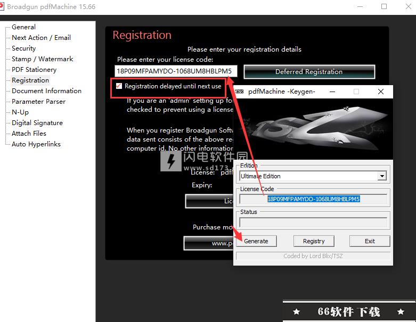Close the pdfMachine Keygen window
The image size is (416, 322).
[381, 92]
